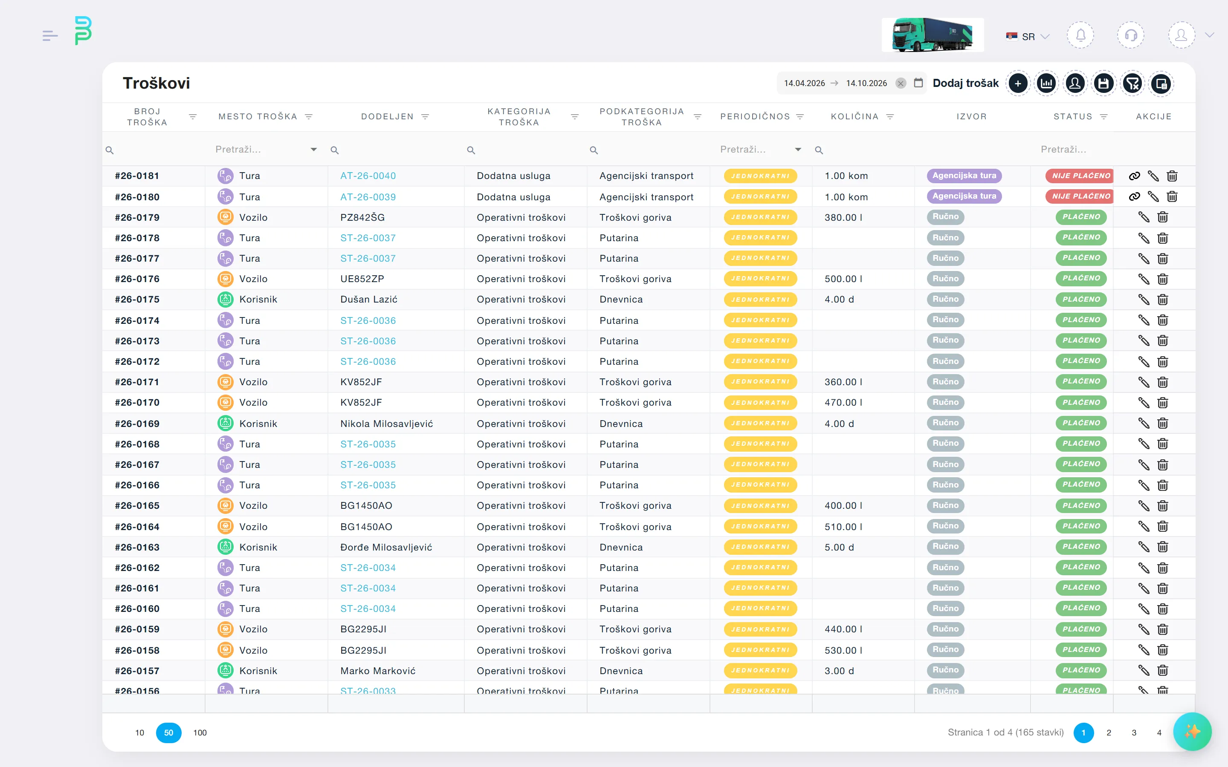
Task: Select 50 rows per page
Action: pyautogui.click(x=168, y=732)
